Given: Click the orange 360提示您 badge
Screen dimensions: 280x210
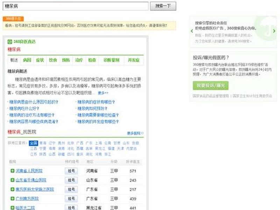Looking at the screenshot, I should pos(13,19).
